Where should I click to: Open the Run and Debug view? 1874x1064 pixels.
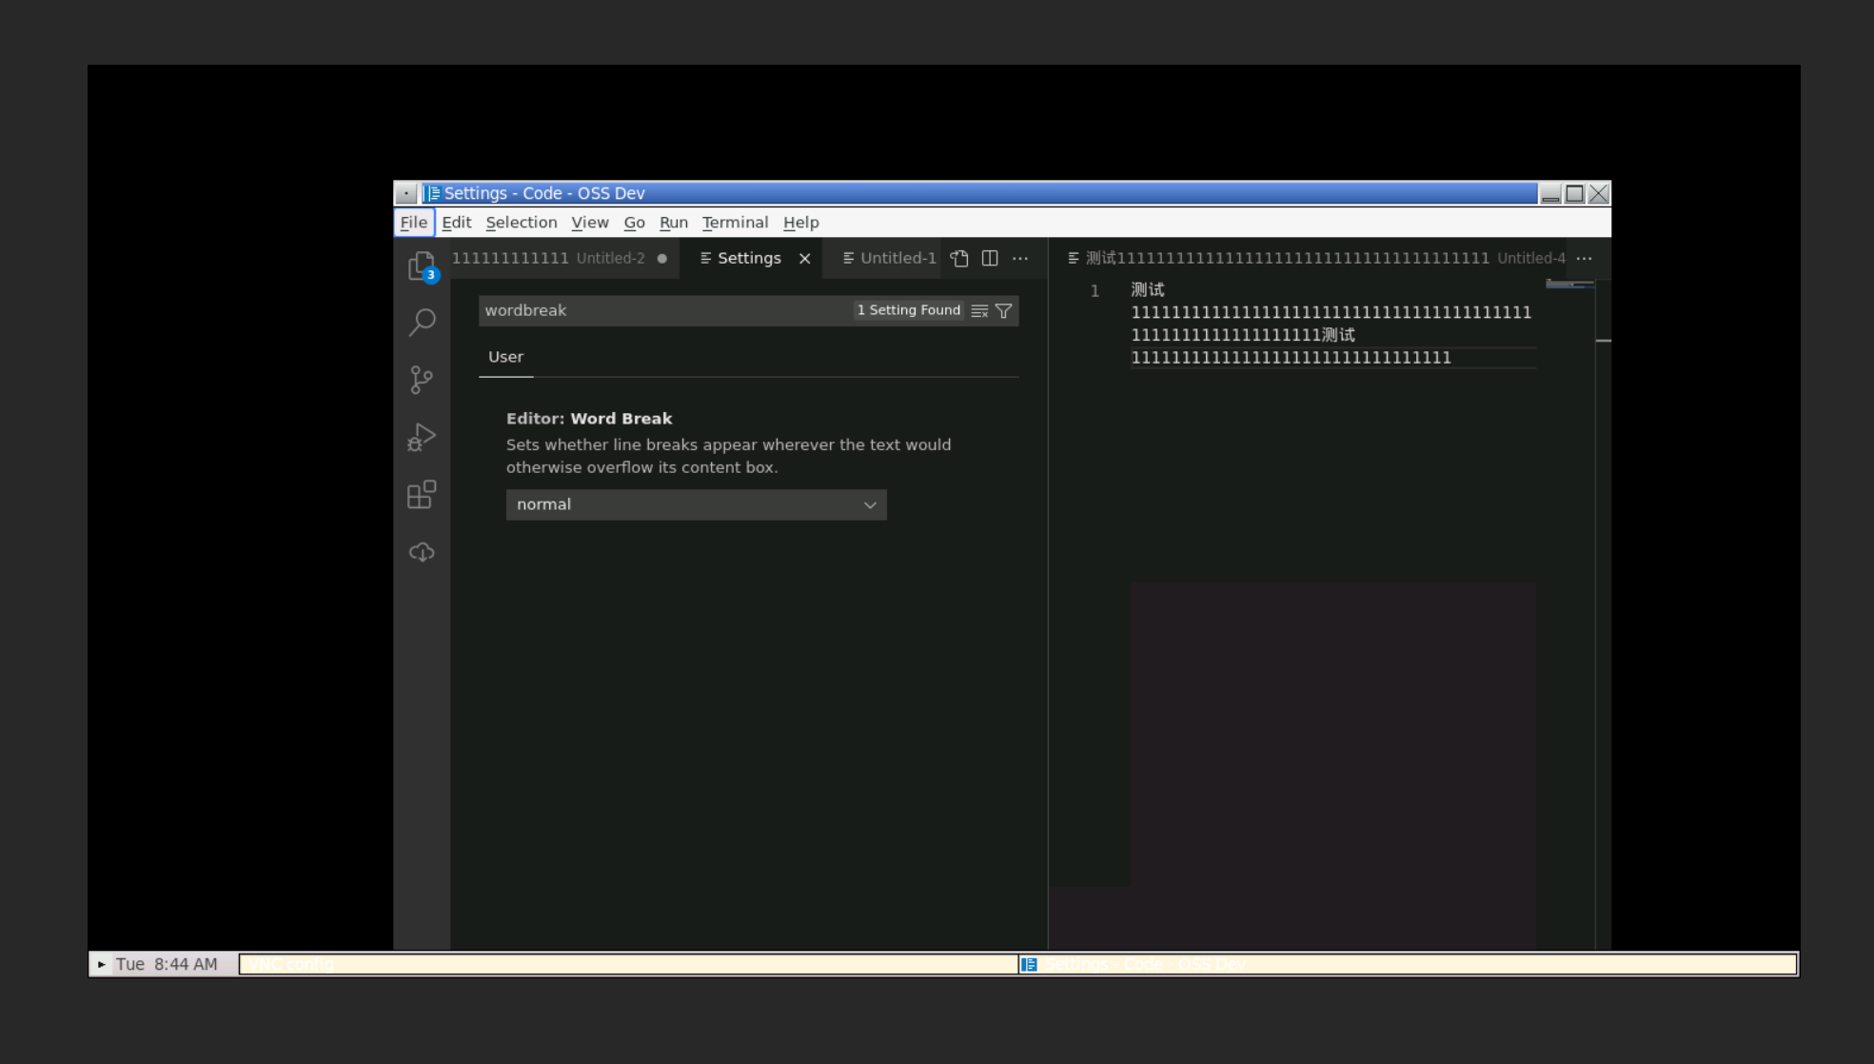pos(422,437)
